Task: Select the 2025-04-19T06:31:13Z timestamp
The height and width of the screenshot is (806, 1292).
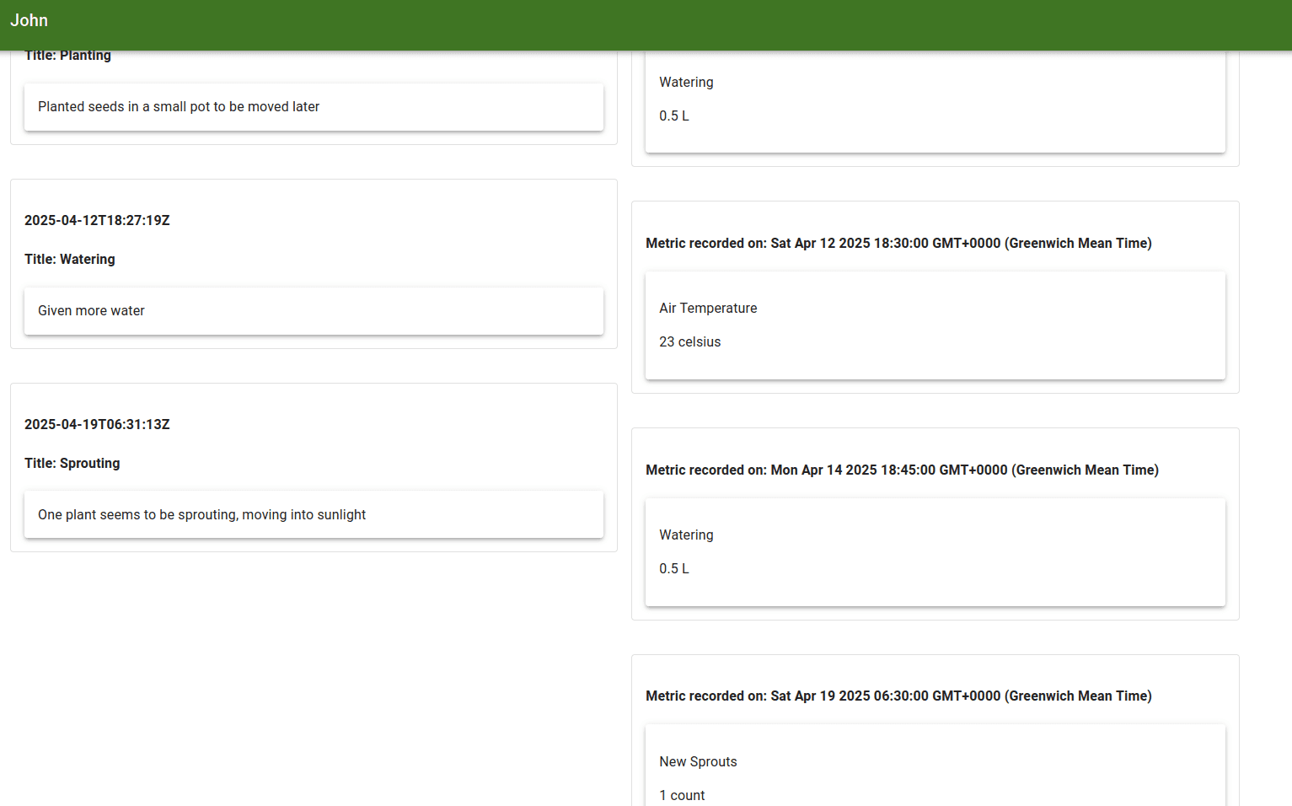Action: pos(97,424)
